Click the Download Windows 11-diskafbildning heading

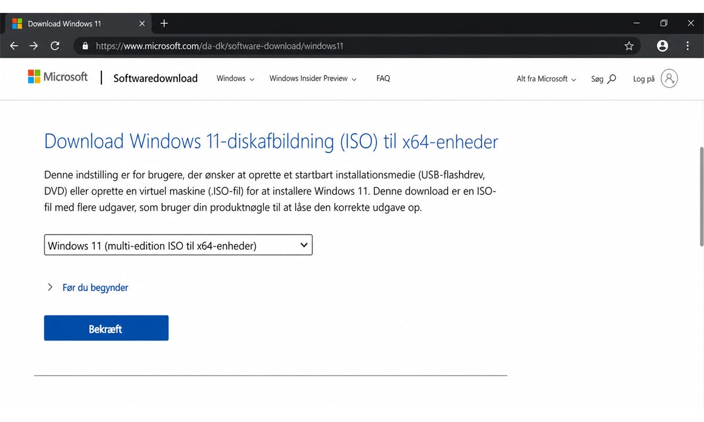(271, 141)
